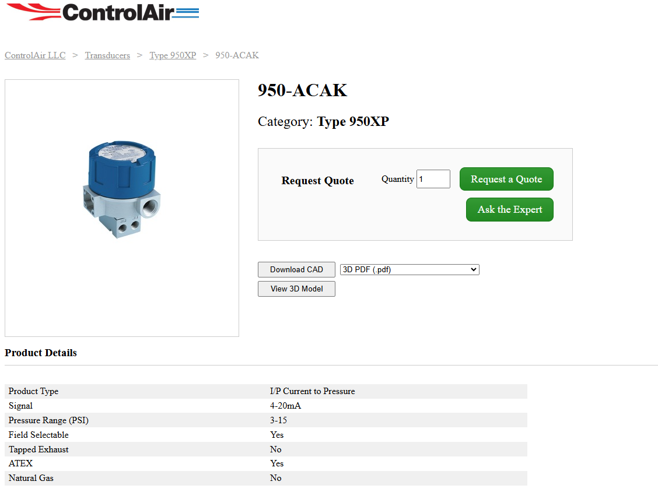
Task: Click the Tapped Exhaust label
Action: click(38, 449)
